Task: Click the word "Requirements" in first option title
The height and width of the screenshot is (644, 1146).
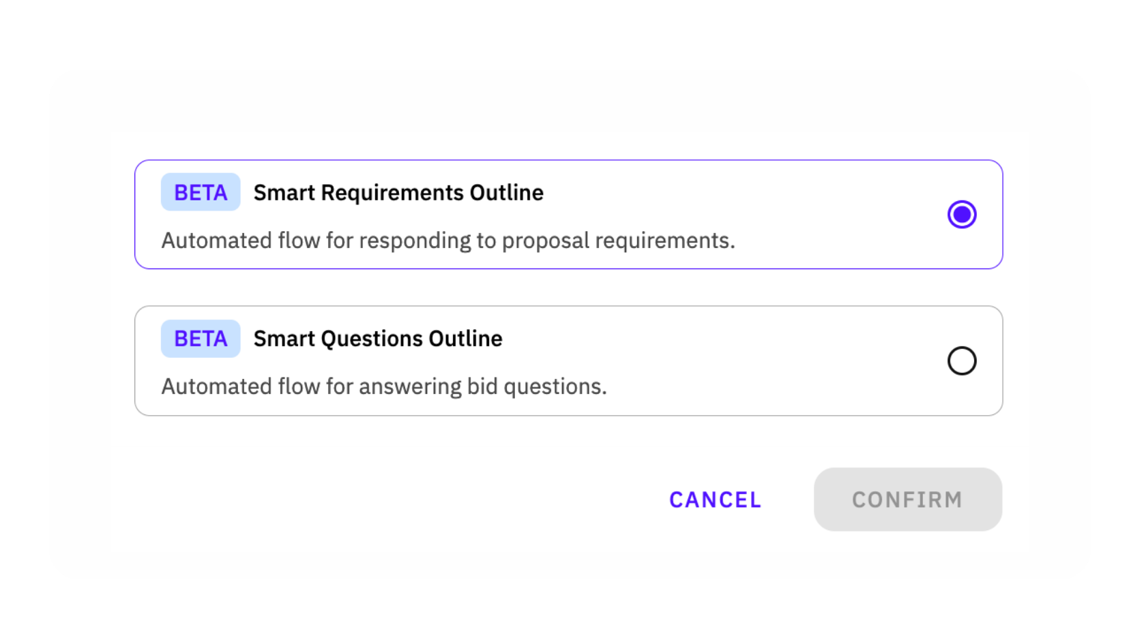Action: click(392, 193)
